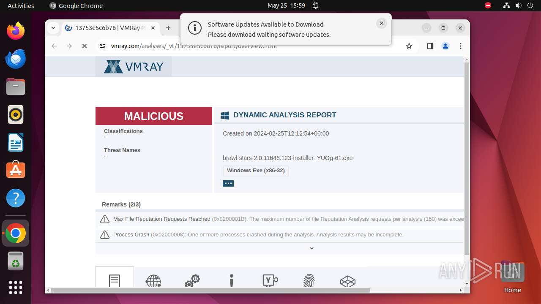Click the file name brawl-stars installer text
The image size is (541, 304).
point(288,158)
